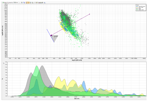Open the dropdown beside the grey chart icon

pos(43,3)
